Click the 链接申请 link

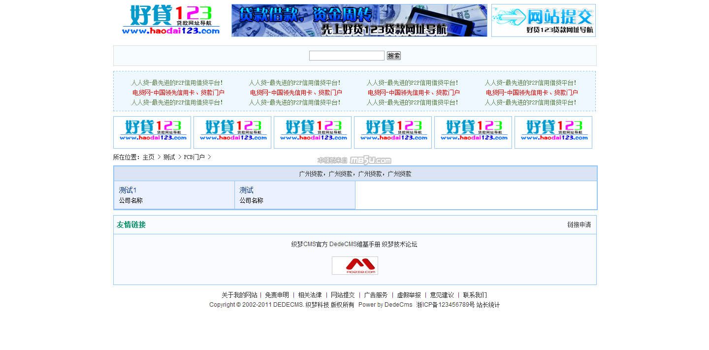[579, 224]
